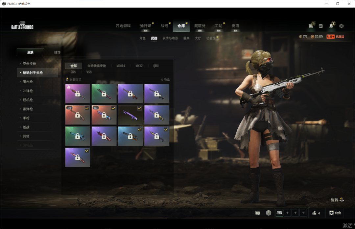
Task: Select the PUBG party slot icon
Action: click(x=279, y=213)
